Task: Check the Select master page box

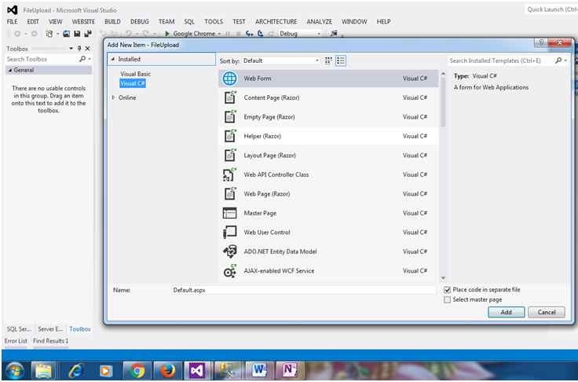Action: [447, 300]
